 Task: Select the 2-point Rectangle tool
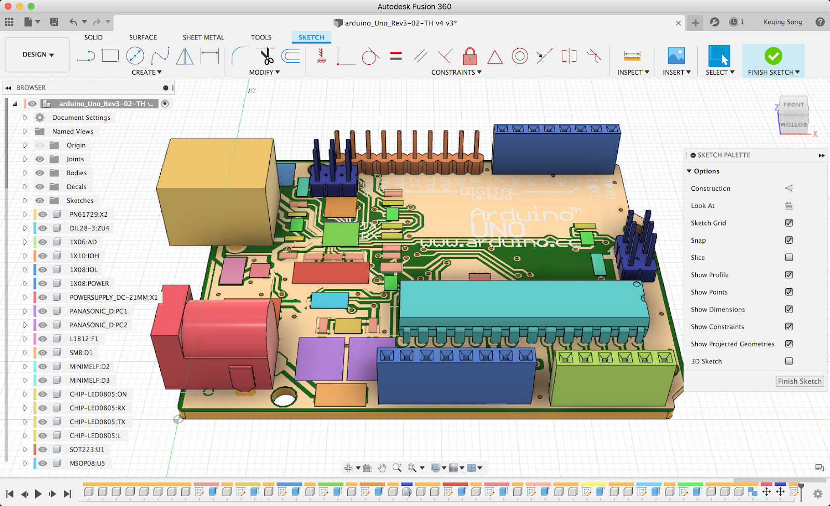click(x=110, y=56)
